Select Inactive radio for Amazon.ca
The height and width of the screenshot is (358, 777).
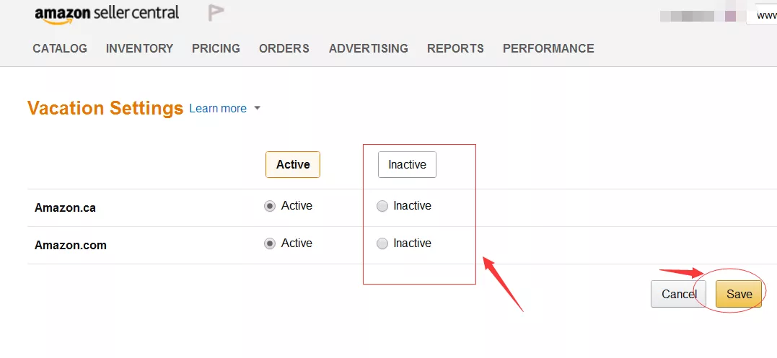click(382, 207)
